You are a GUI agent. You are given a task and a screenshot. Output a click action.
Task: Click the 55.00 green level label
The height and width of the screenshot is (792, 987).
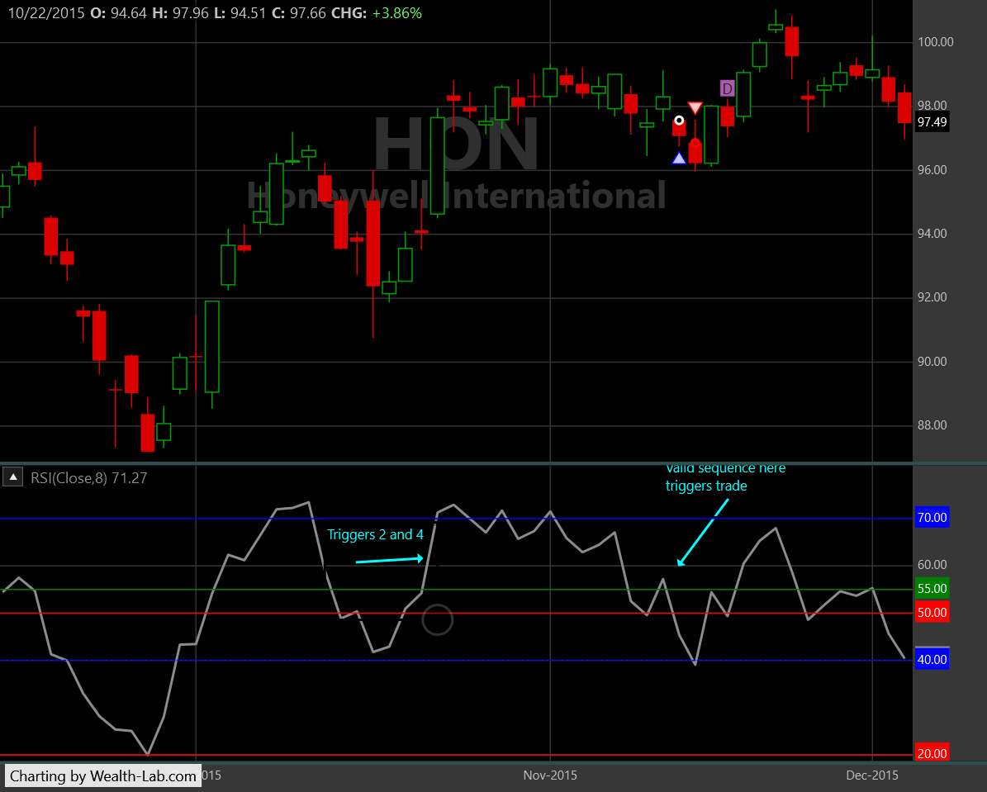click(x=932, y=589)
